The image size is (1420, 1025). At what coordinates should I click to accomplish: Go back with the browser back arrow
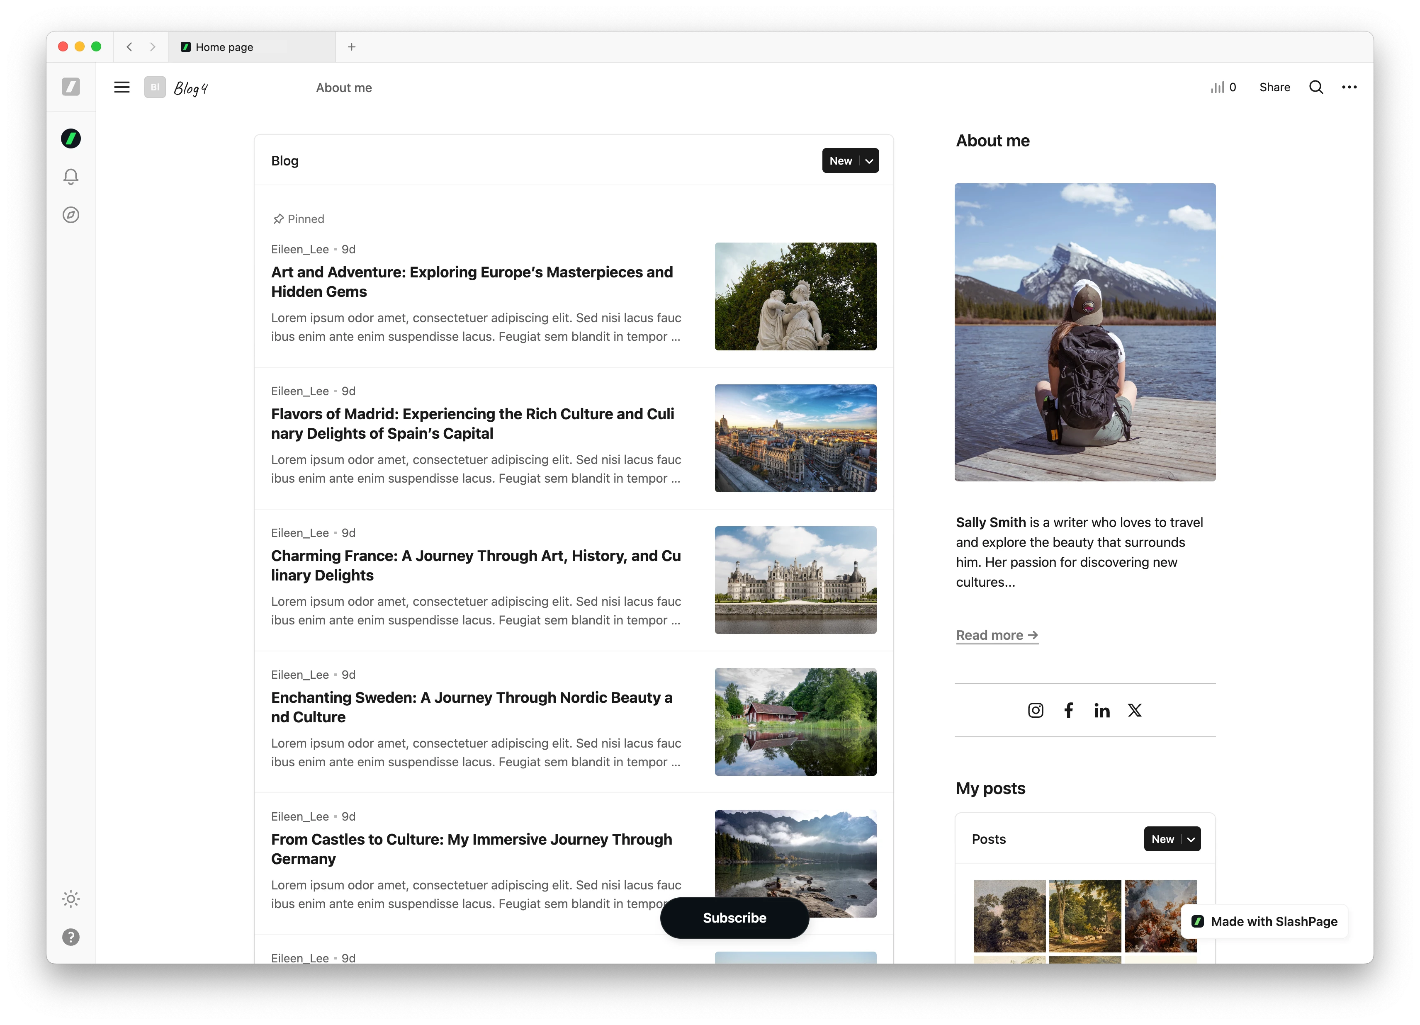(129, 47)
